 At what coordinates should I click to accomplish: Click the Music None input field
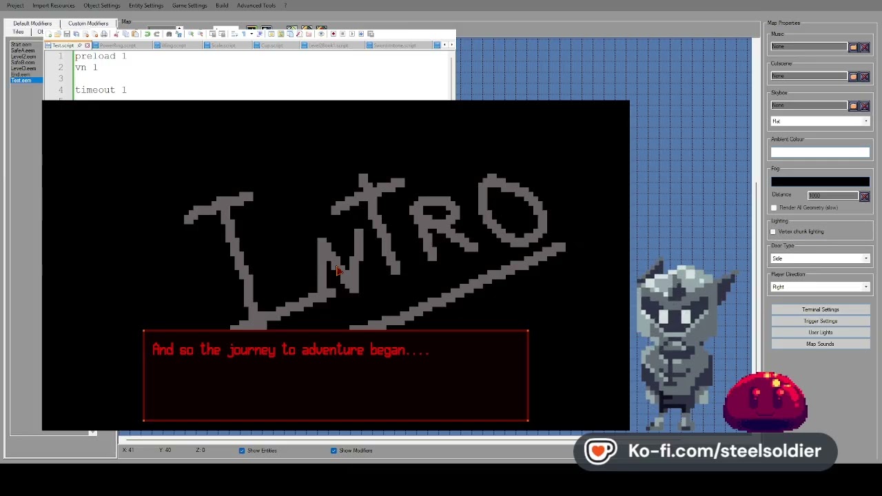pos(809,47)
